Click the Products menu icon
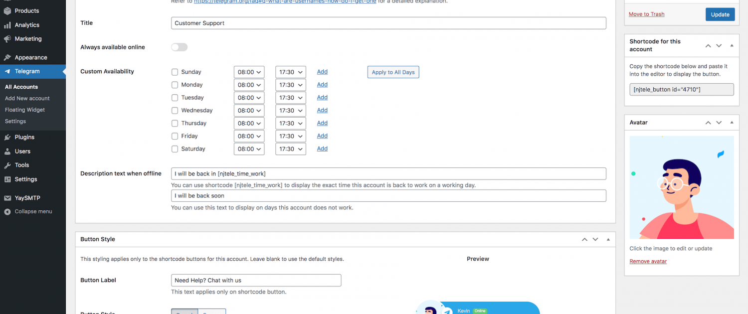Viewport: 748px width, 314px height. pos(7,10)
